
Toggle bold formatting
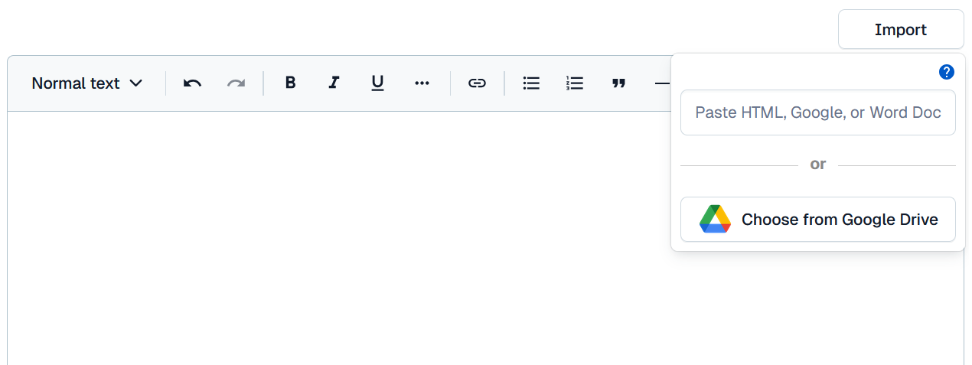click(x=290, y=83)
